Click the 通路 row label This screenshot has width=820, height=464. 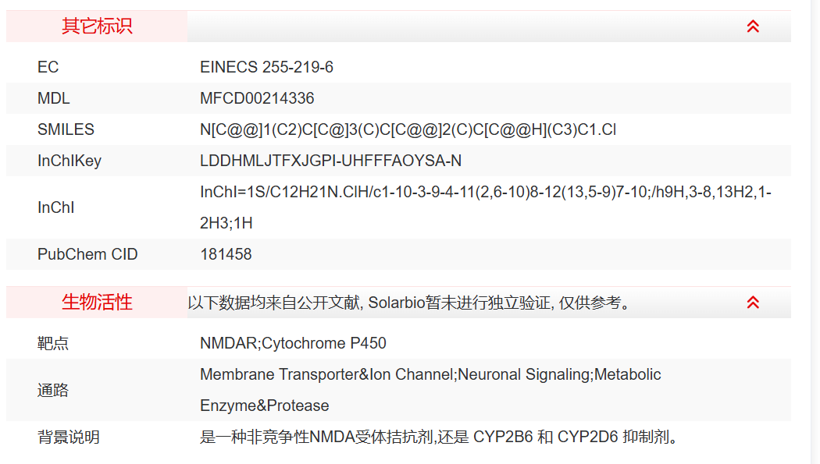[x=53, y=391]
